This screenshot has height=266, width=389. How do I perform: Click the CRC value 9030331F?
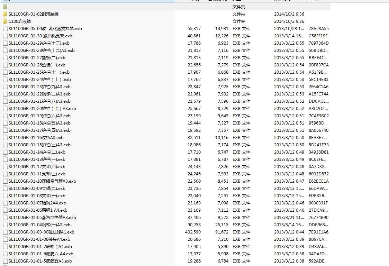318,203
